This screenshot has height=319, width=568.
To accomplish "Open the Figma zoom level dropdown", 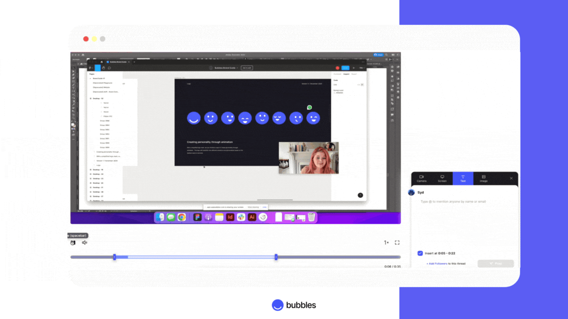I will click(x=362, y=68).
